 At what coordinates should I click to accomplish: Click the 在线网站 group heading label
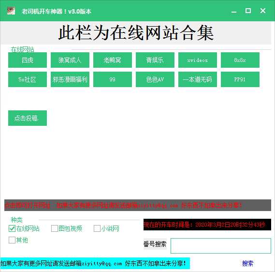click(22, 49)
